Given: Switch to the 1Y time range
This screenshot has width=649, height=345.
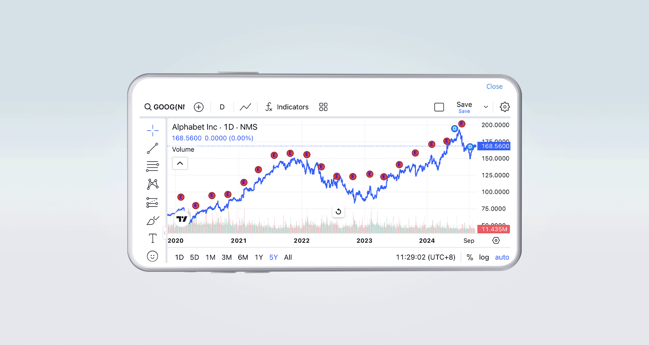Looking at the screenshot, I should click(259, 257).
